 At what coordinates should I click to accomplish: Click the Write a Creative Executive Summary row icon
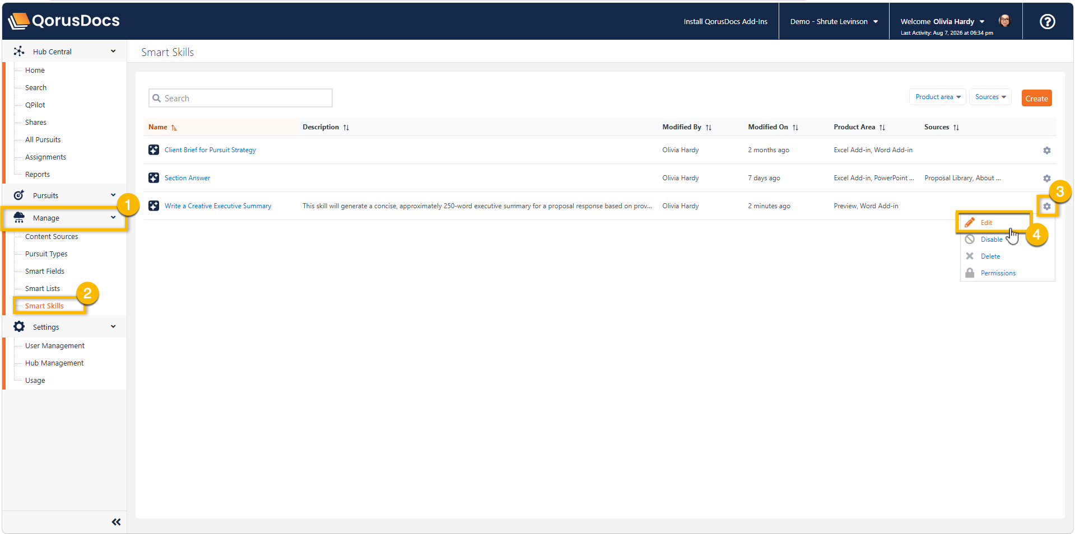point(153,205)
